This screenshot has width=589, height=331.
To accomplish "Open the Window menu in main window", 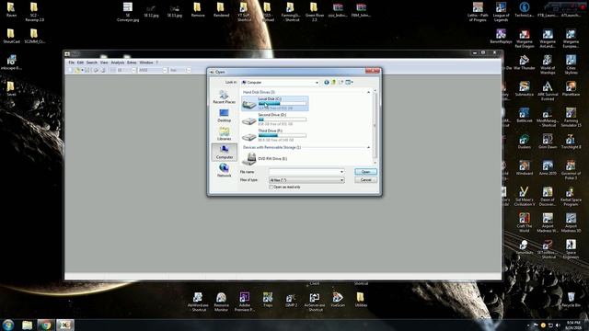I will 146,63.
